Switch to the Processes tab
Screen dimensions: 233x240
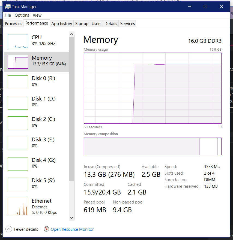click(x=13, y=24)
